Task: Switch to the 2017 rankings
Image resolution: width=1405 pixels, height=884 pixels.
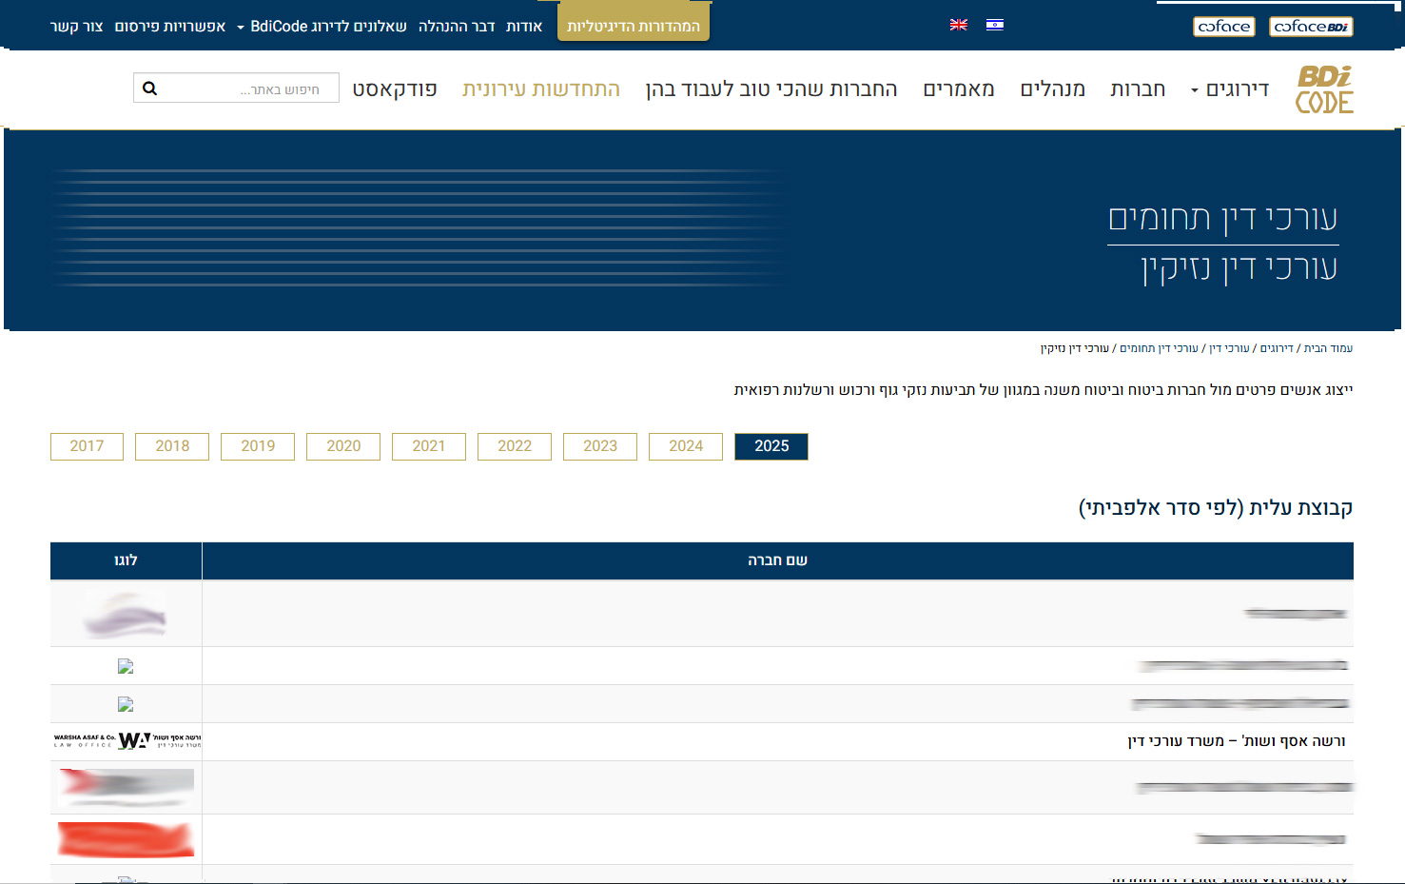Action: pyautogui.click(x=87, y=446)
